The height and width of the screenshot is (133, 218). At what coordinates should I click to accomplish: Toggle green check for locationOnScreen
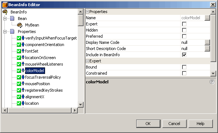pos(19,58)
